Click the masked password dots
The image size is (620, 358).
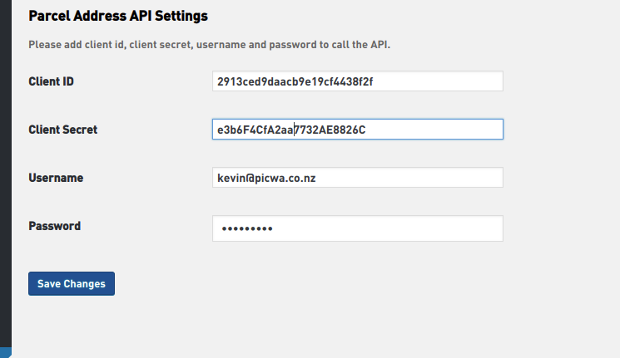[x=246, y=229]
